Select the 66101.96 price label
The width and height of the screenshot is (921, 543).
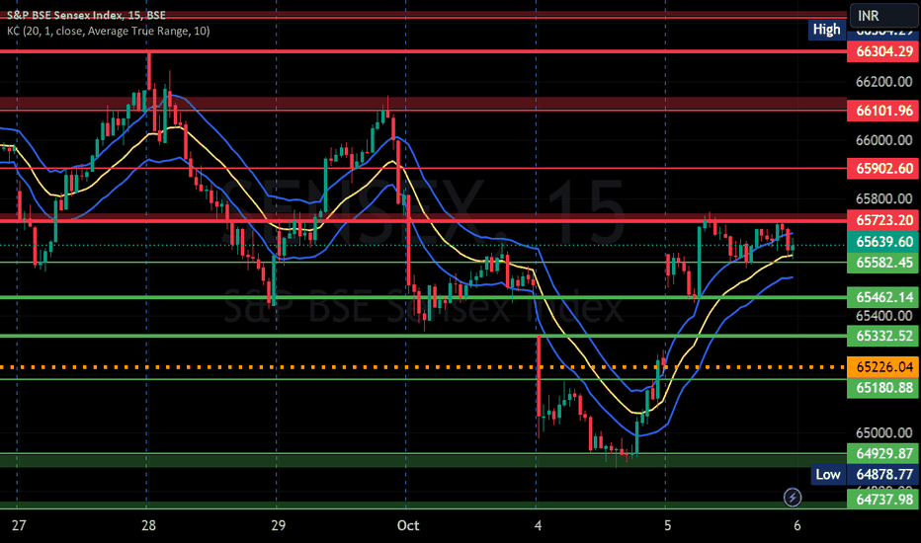[x=884, y=111]
